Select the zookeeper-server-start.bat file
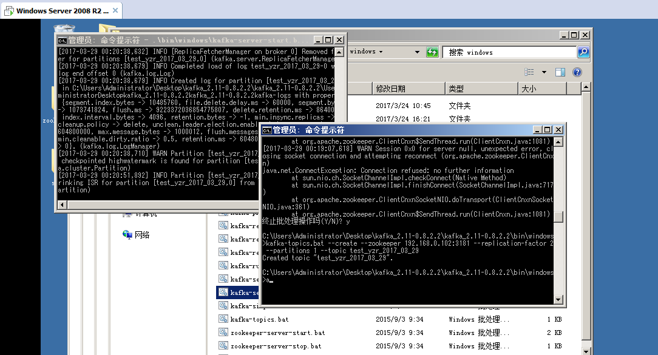The image size is (658, 355). (x=277, y=333)
